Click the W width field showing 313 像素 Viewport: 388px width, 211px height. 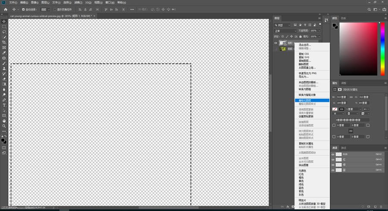341,97
